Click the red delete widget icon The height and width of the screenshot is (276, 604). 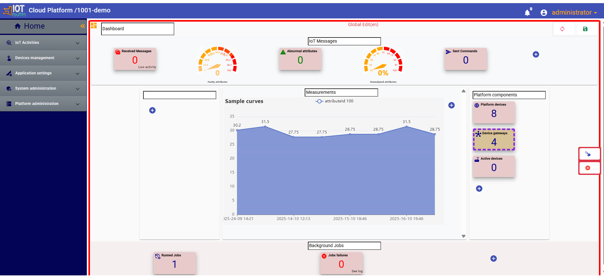(x=588, y=168)
